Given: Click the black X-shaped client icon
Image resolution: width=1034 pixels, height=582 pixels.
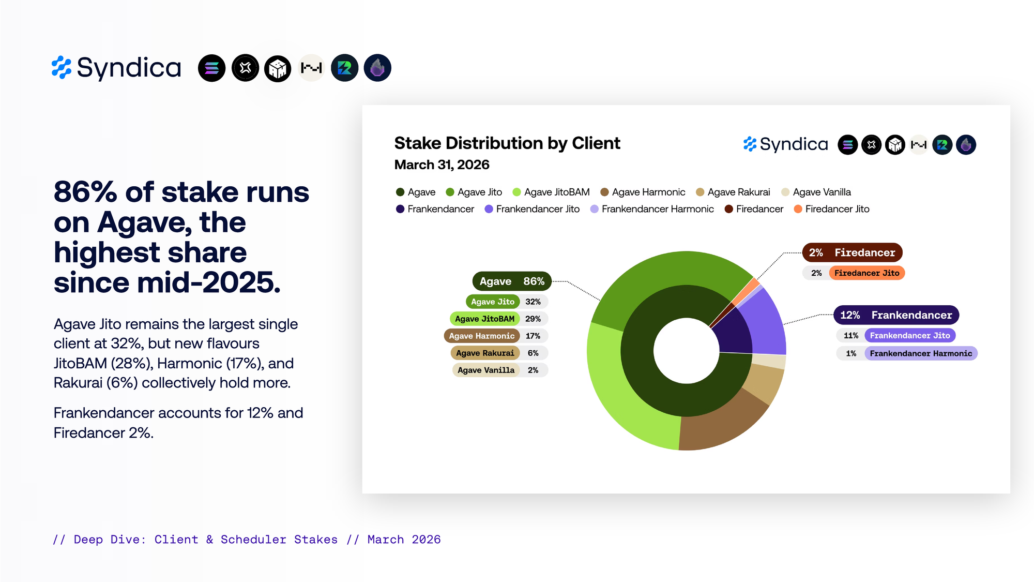Looking at the screenshot, I should pyautogui.click(x=245, y=68).
